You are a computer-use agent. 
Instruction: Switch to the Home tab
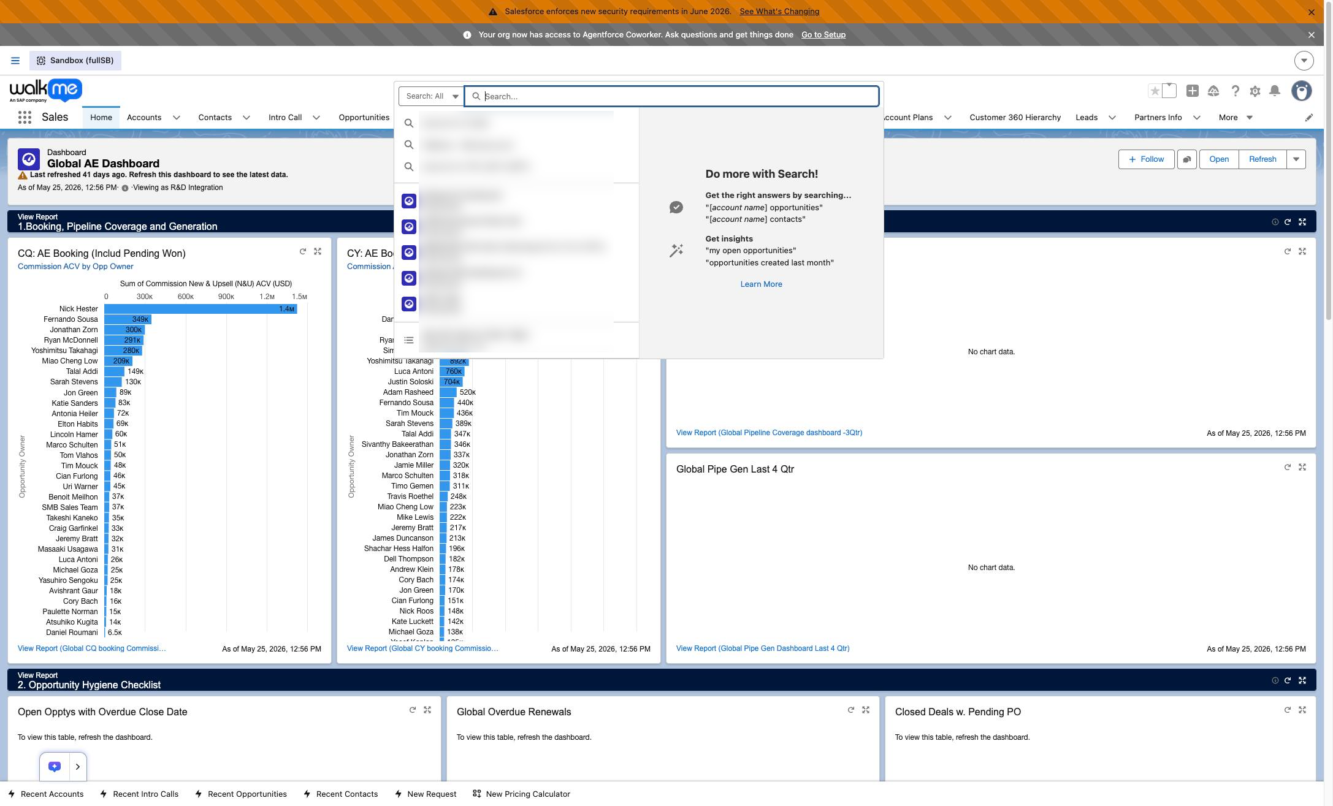[101, 118]
